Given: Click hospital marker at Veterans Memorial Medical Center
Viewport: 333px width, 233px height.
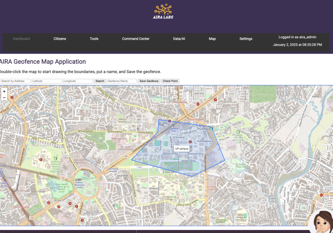Looking at the screenshot, I should [41, 160].
